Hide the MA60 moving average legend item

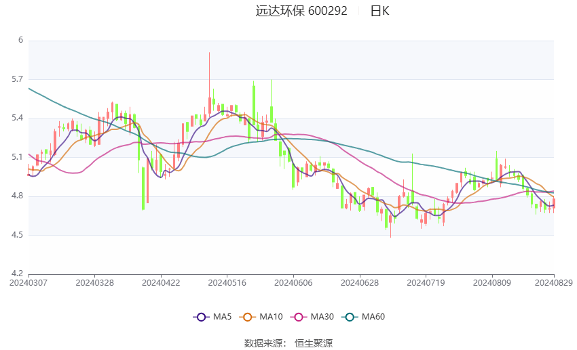[350, 317]
